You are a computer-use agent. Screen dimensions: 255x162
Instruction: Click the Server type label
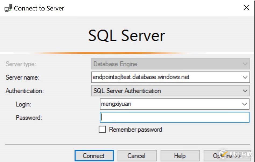coord(21,64)
